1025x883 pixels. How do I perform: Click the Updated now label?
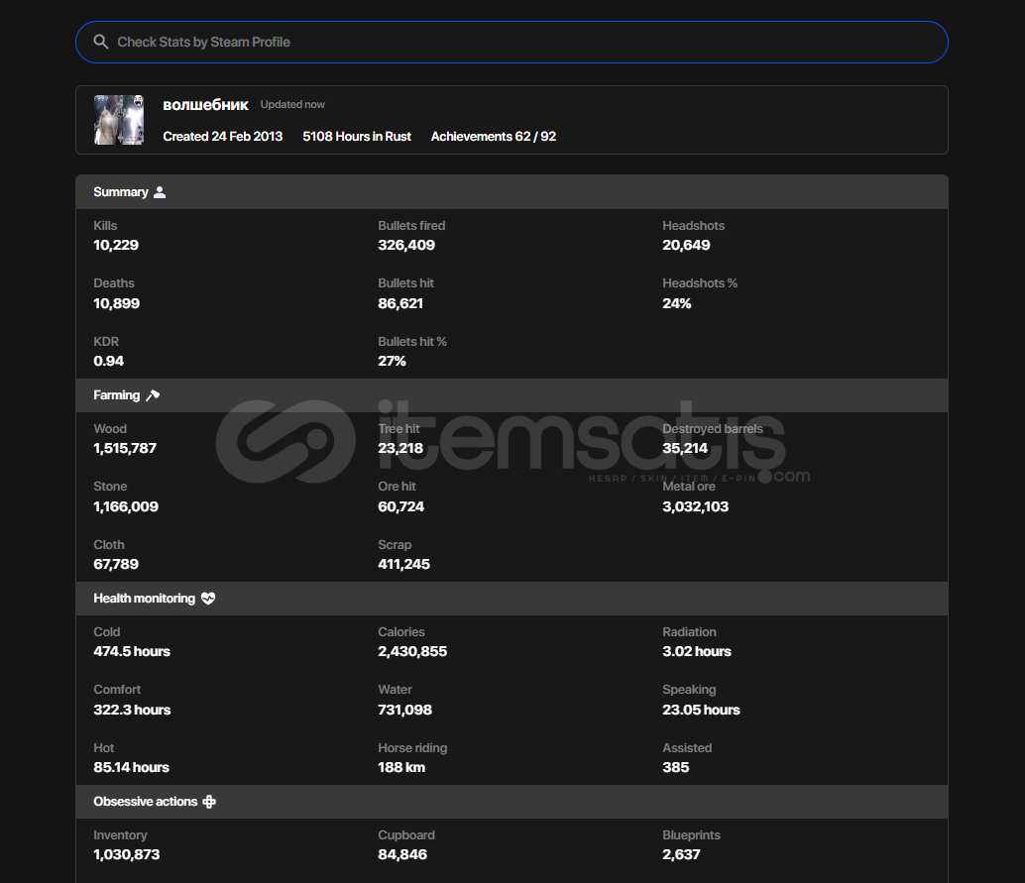coord(292,105)
